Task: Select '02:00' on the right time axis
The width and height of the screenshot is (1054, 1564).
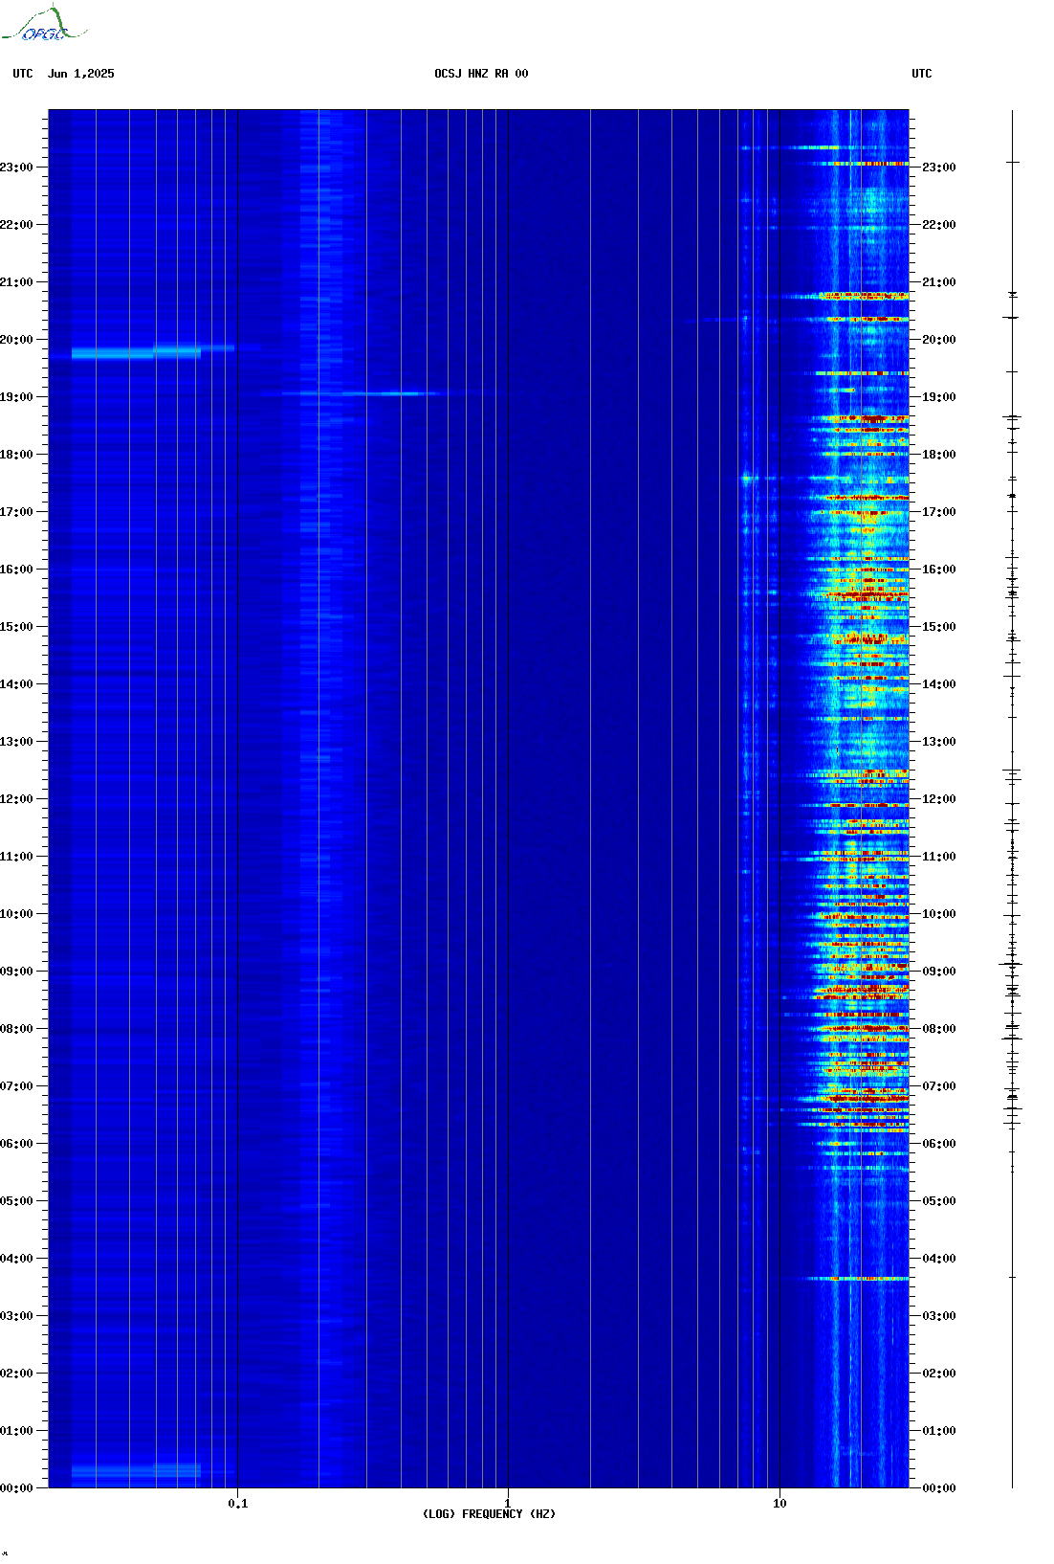Action: tap(938, 1374)
